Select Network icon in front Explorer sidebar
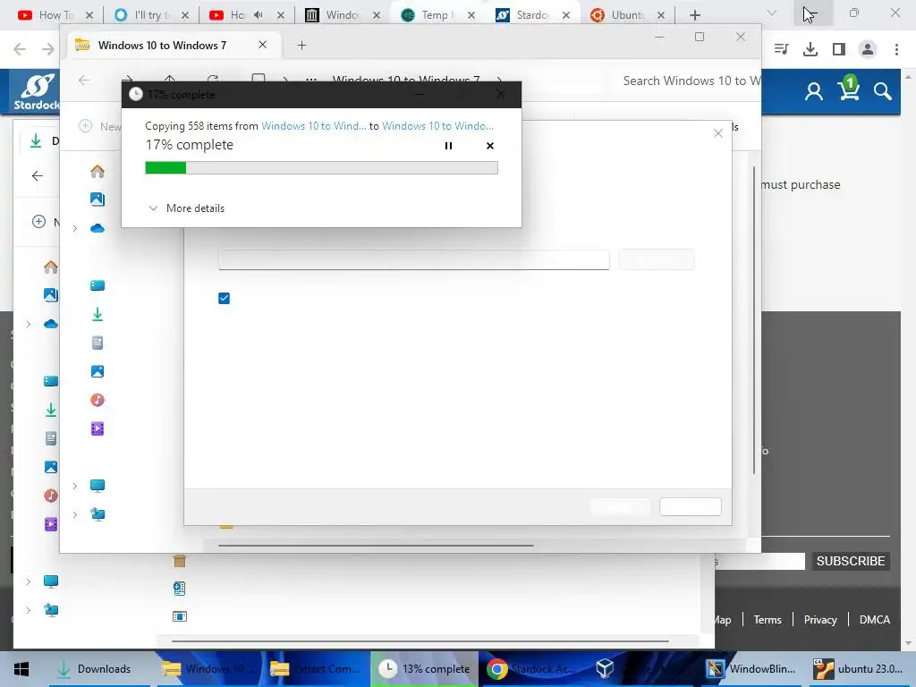Viewport: 916px width, 687px height. (98, 514)
